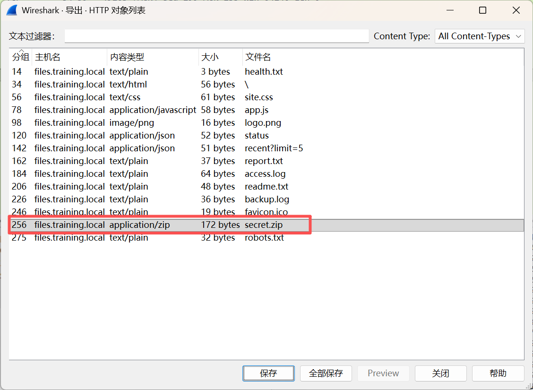Close the dialog with the title bar X

point(516,10)
